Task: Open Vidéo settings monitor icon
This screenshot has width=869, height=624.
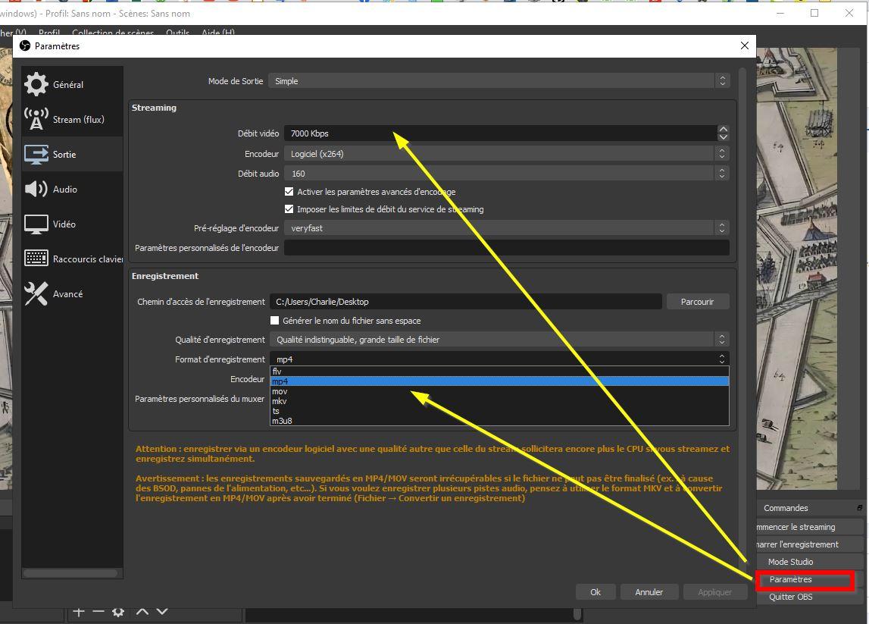Action: pyautogui.click(x=36, y=224)
